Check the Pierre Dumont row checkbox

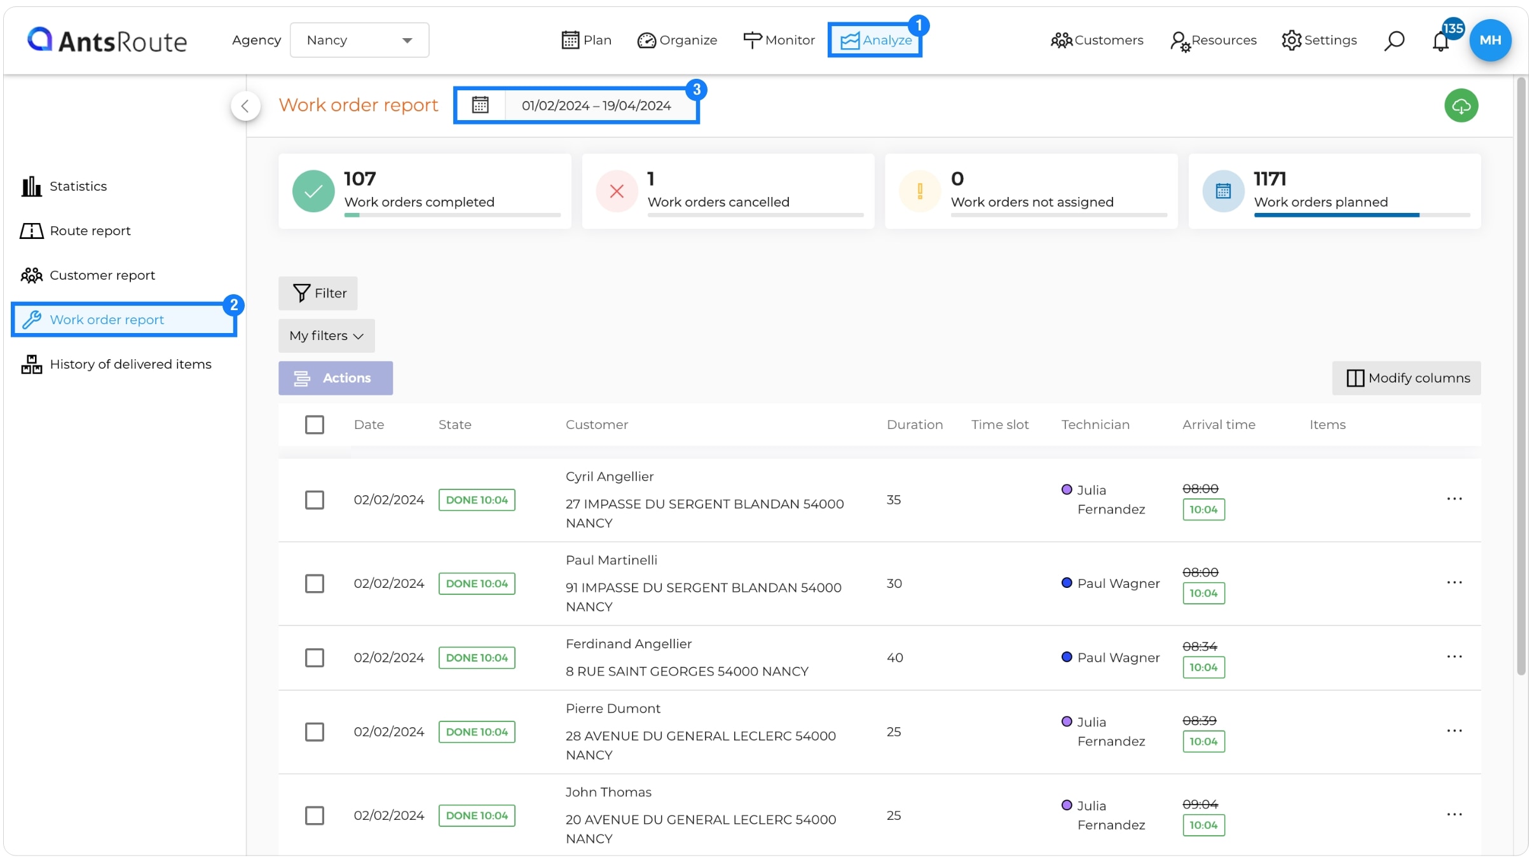coord(315,732)
